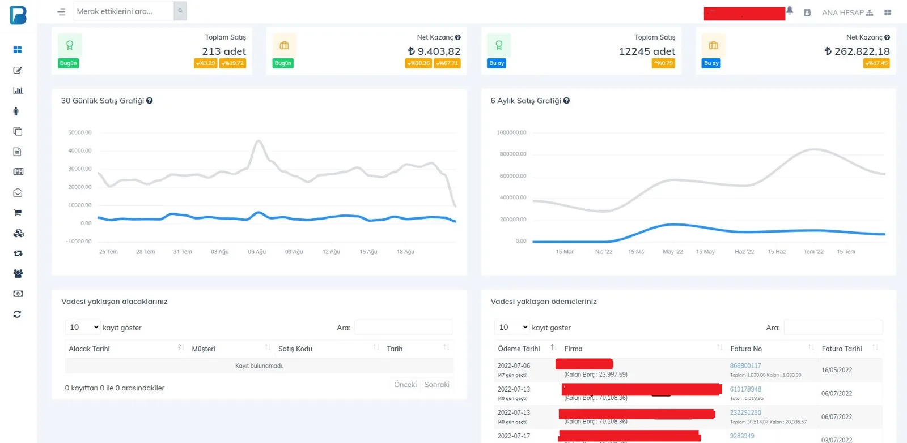Open the copy pages sidebar icon
The width and height of the screenshot is (907, 443).
click(x=18, y=131)
